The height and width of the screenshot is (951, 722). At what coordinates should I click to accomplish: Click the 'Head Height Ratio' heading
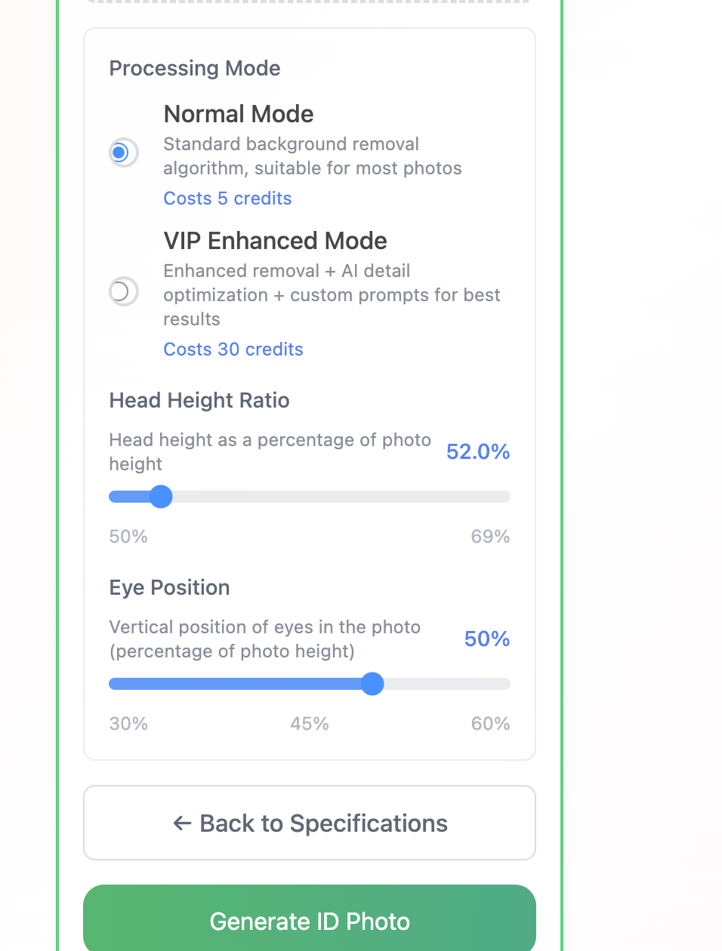point(199,400)
